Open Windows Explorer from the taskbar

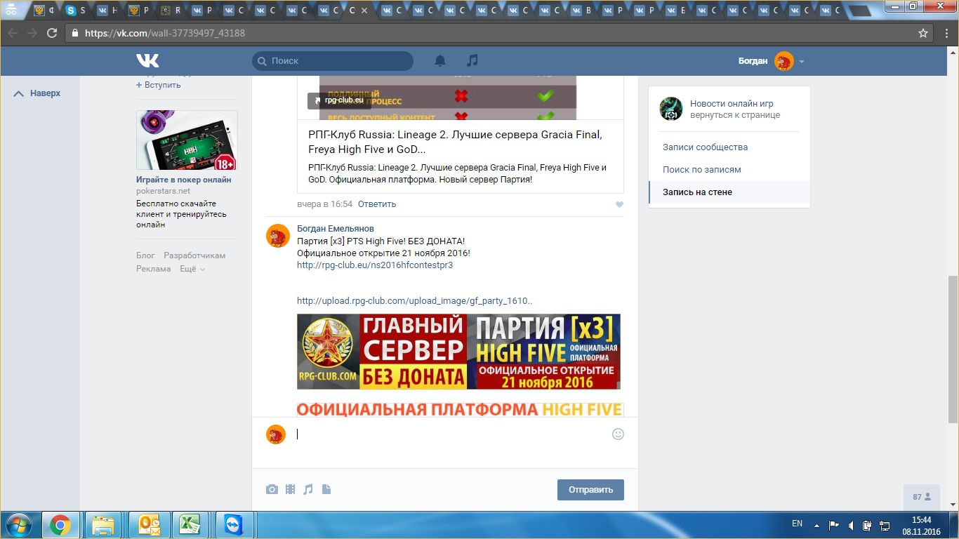(x=103, y=525)
